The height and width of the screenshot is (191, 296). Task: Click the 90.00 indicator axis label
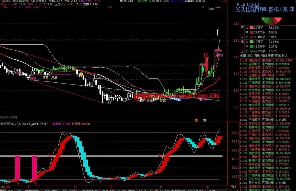[x=236, y=133]
